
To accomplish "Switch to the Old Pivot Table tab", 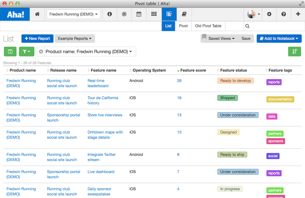I will pos(208,26).
